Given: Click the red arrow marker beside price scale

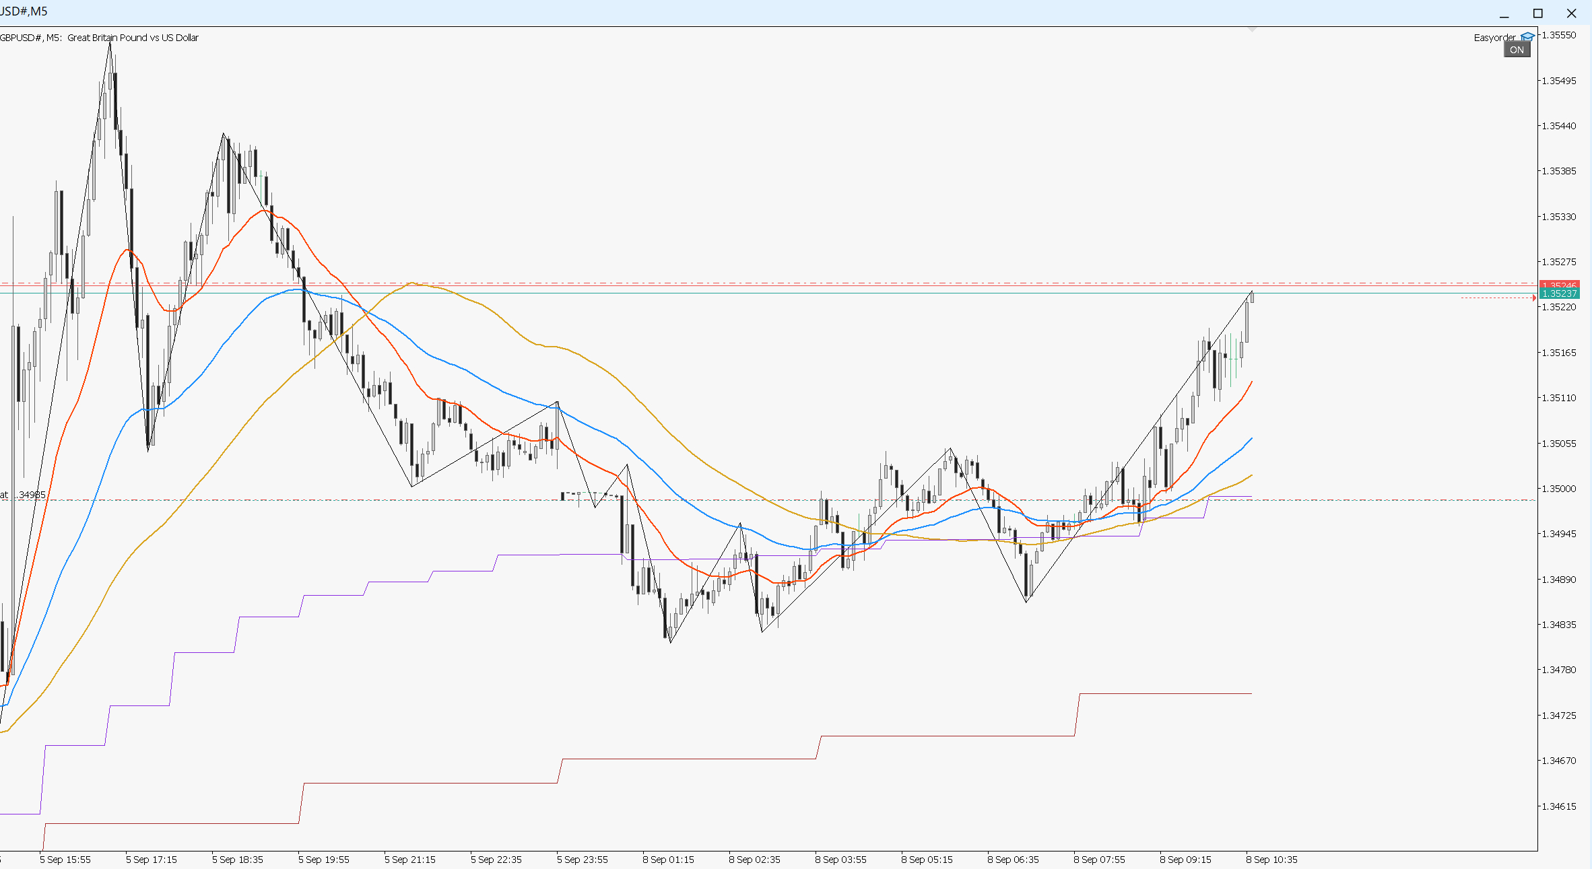Looking at the screenshot, I should click(x=1534, y=298).
